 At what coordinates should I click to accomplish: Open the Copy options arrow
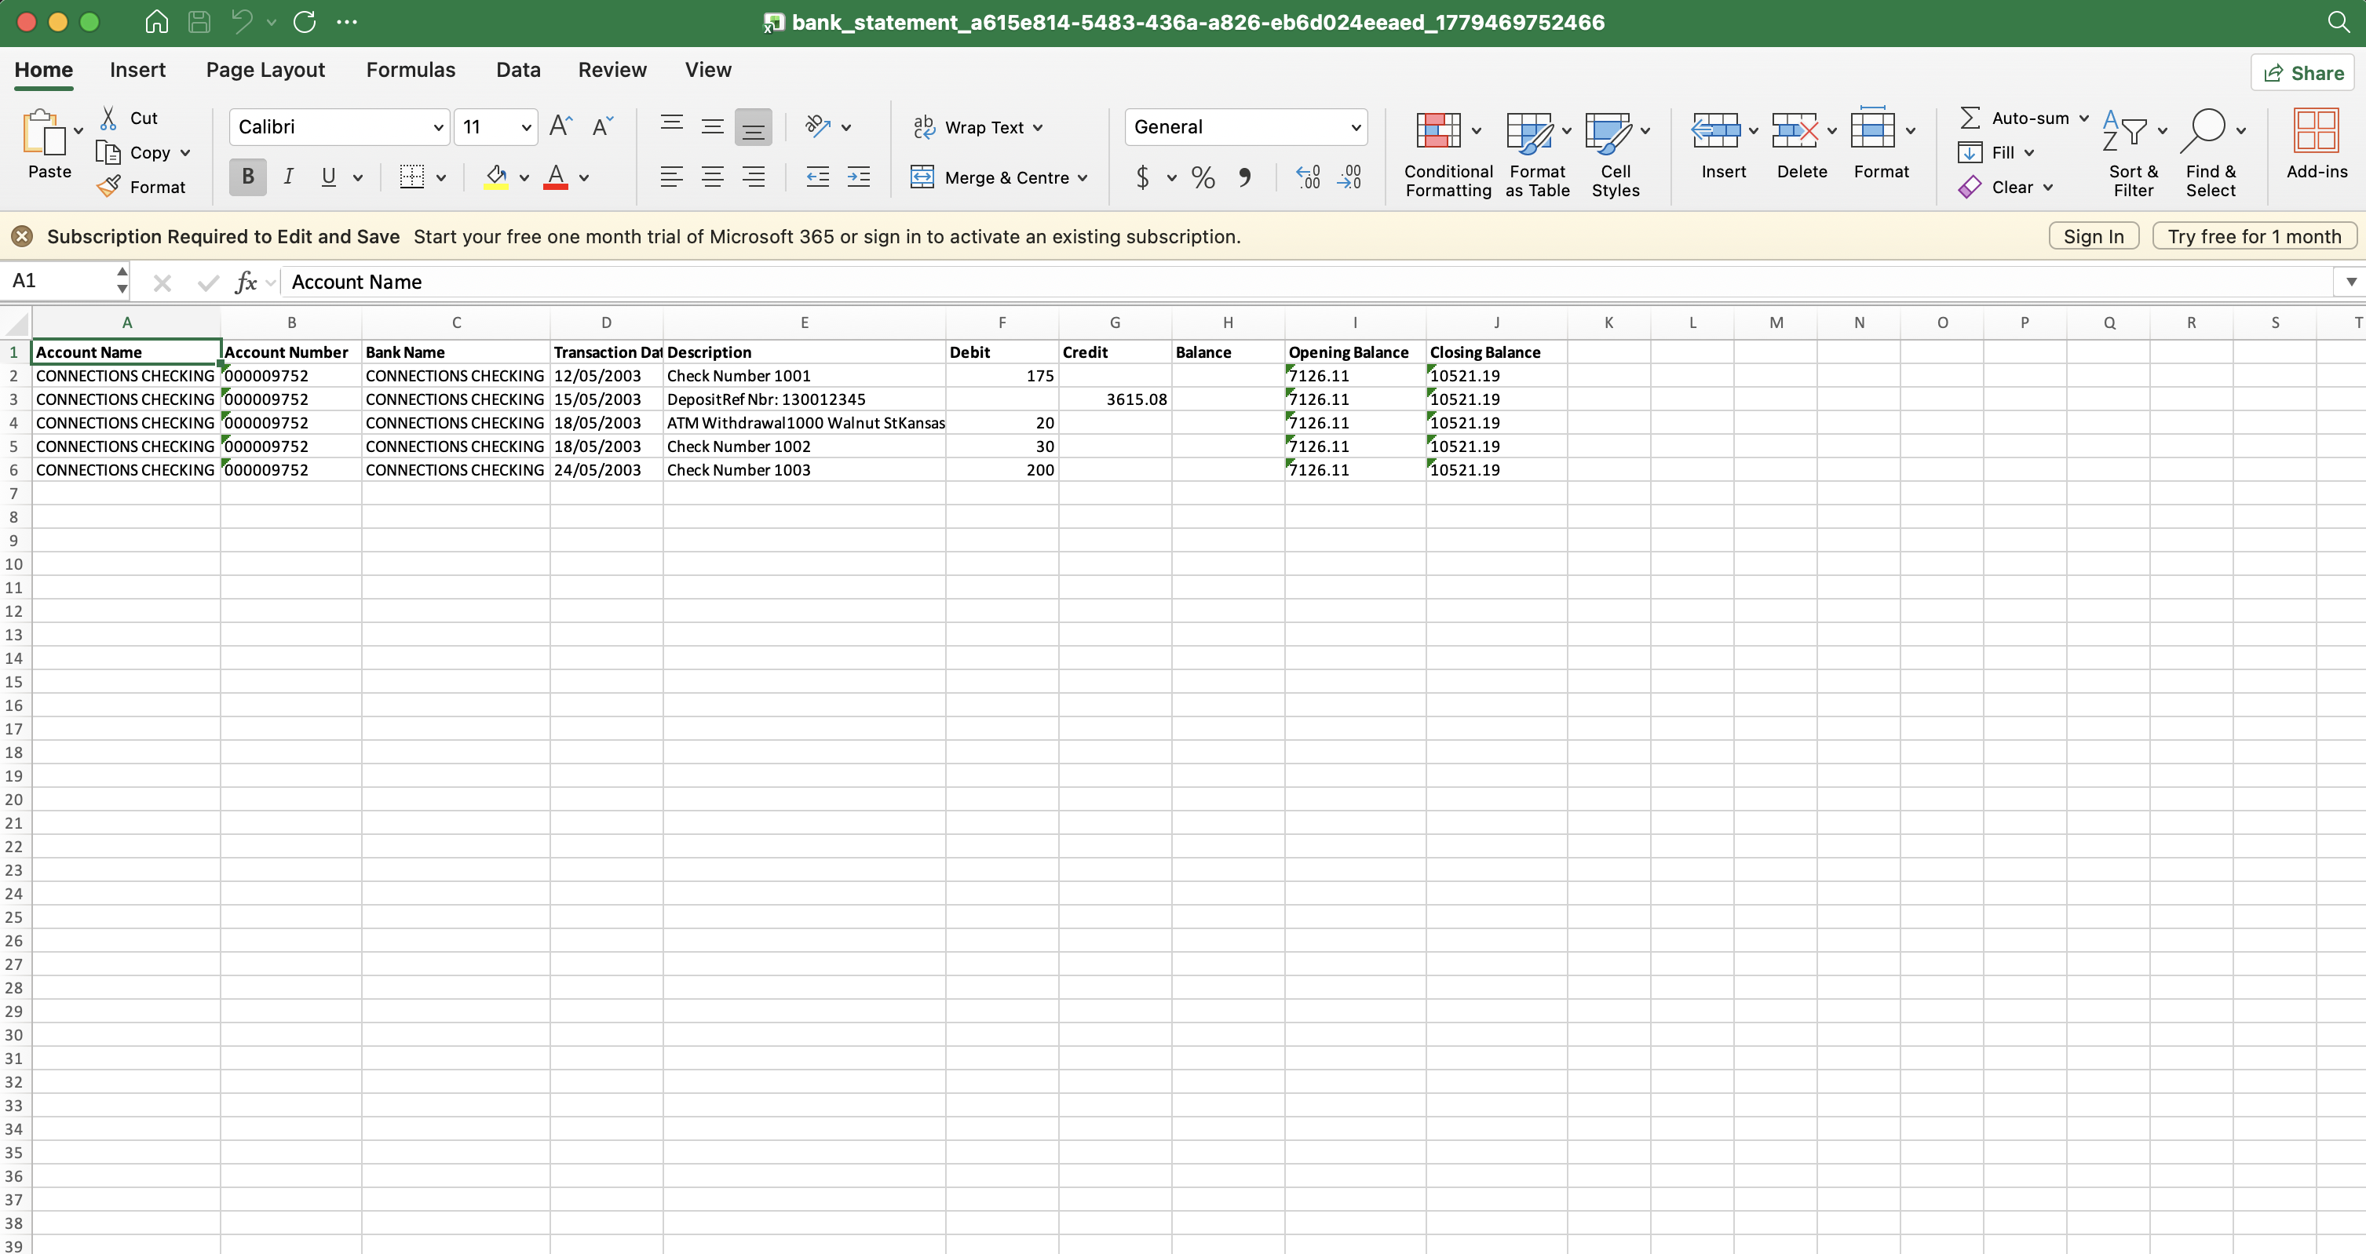coord(184,152)
